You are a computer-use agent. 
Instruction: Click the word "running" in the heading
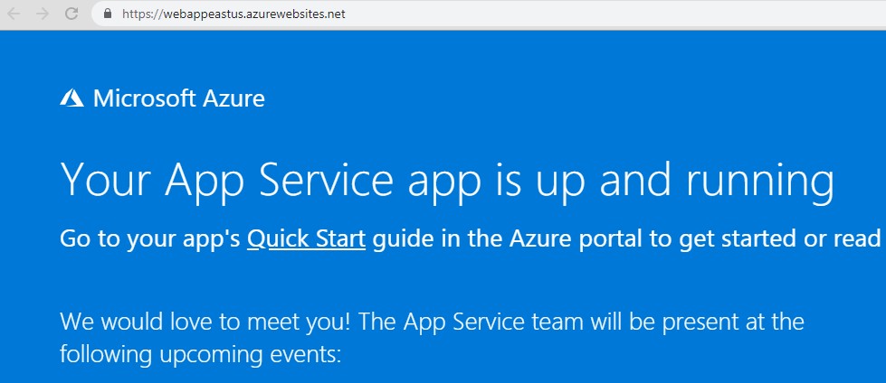(x=760, y=181)
